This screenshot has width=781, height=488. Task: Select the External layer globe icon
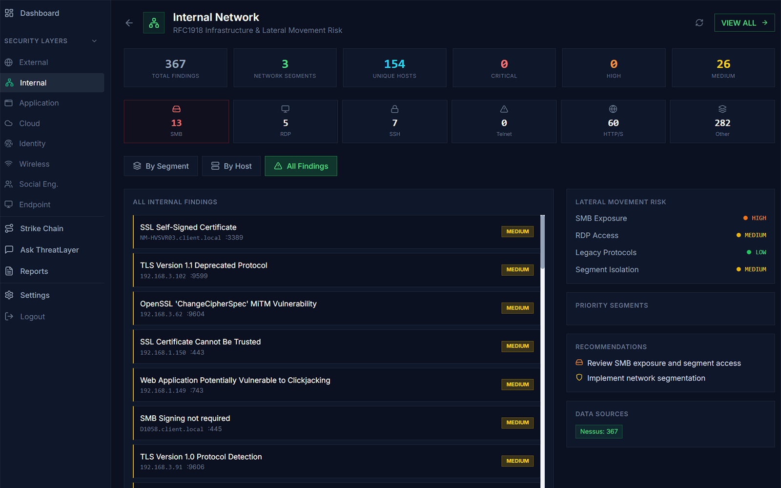(9, 62)
